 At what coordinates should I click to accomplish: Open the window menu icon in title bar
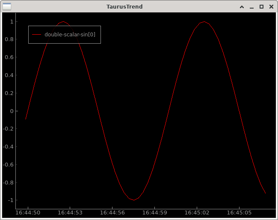pos(7,6)
